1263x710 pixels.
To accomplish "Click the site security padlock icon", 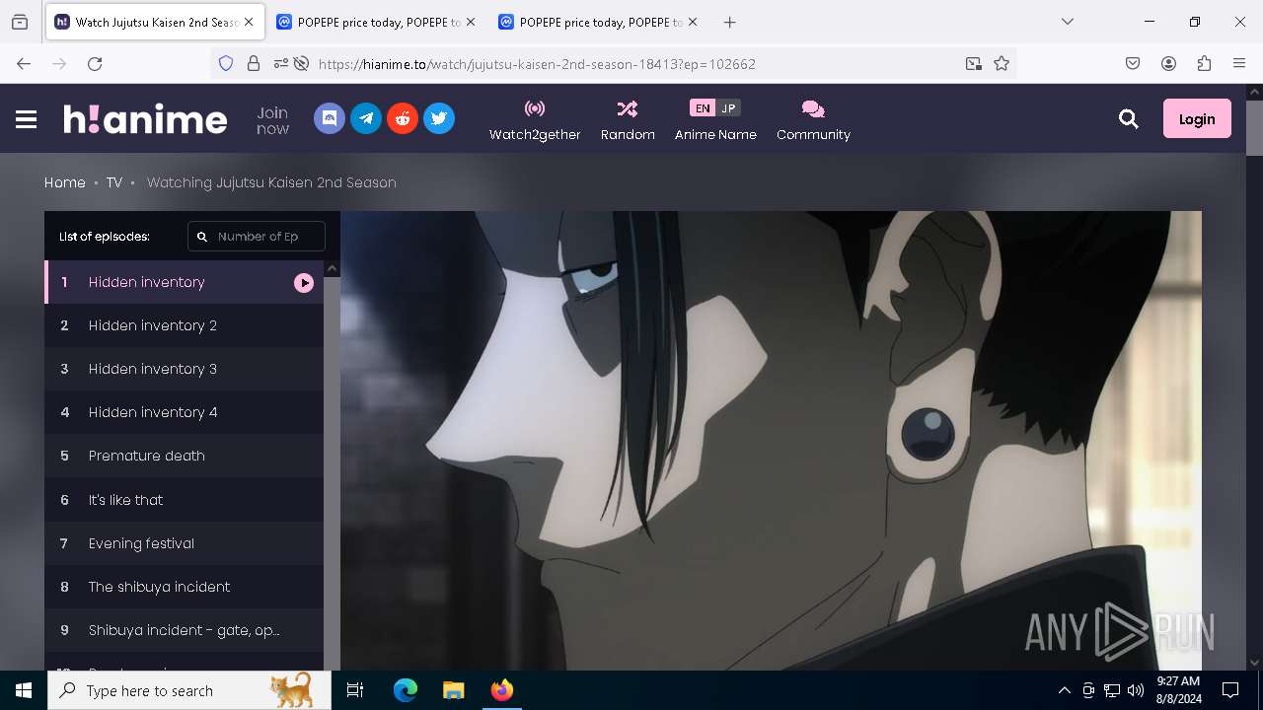I will pyautogui.click(x=254, y=63).
